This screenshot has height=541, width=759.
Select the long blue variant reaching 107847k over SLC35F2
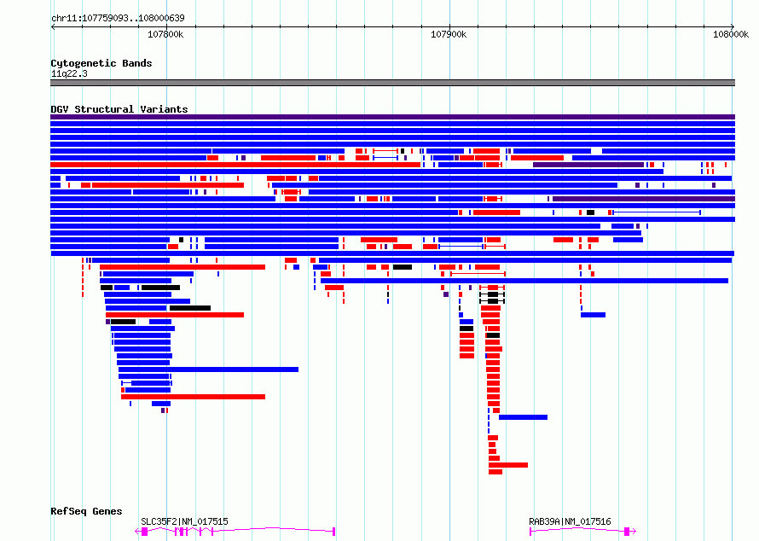pyautogui.click(x=209, y=369)
